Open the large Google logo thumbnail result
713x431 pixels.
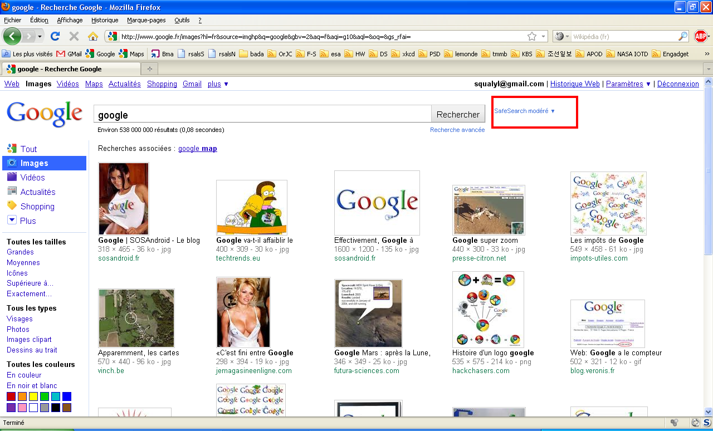pos(377,203)
